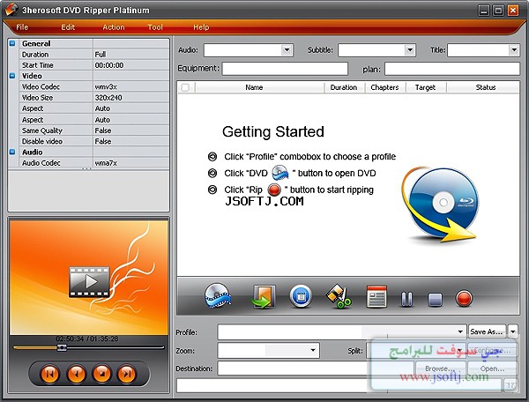Click the app logo in title bar
The image size is (529, 402).
(11, 10)
